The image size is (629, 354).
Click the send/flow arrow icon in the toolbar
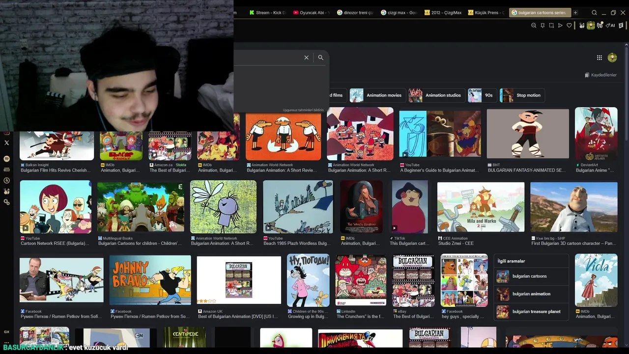pos(560,26)
